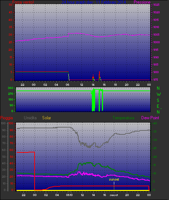Click the yellow sunset marker label

114,179
